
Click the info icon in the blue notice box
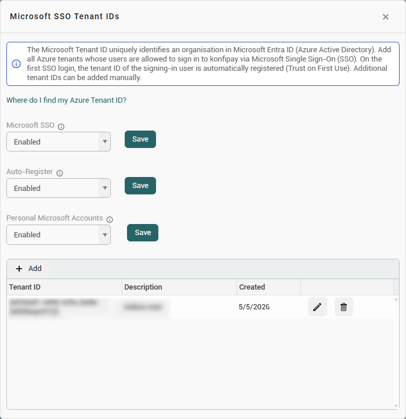[16, 64]
